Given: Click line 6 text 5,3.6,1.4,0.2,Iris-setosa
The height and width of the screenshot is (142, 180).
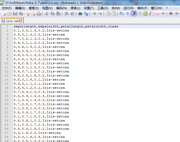Looking at the screenshot, I should [x=39, y=47].
